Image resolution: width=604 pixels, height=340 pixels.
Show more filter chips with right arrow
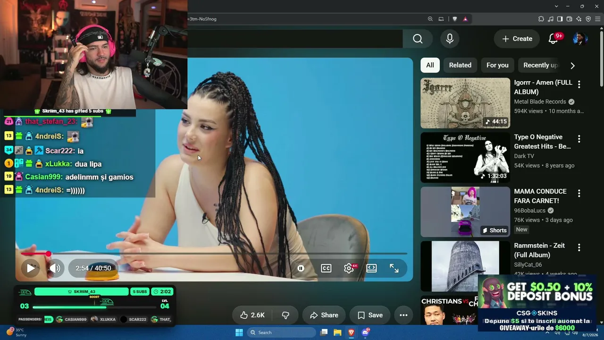[x=572, y=65]
